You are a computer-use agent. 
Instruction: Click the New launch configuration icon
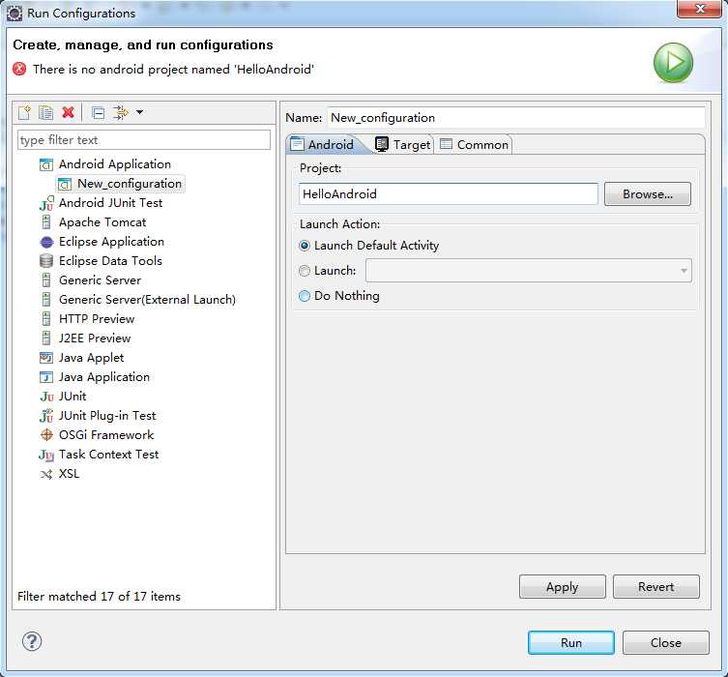point(24,112)
